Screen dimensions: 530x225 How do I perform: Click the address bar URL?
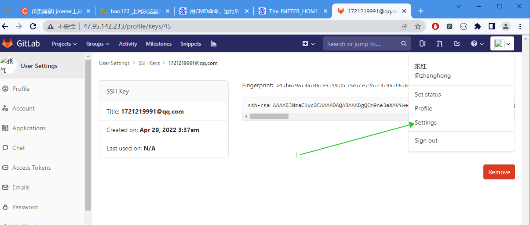127,26
